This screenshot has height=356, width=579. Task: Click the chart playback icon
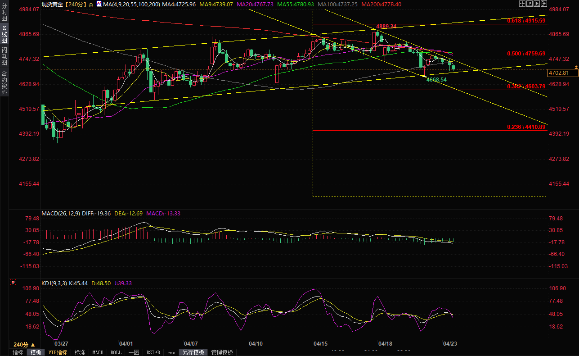536,4
